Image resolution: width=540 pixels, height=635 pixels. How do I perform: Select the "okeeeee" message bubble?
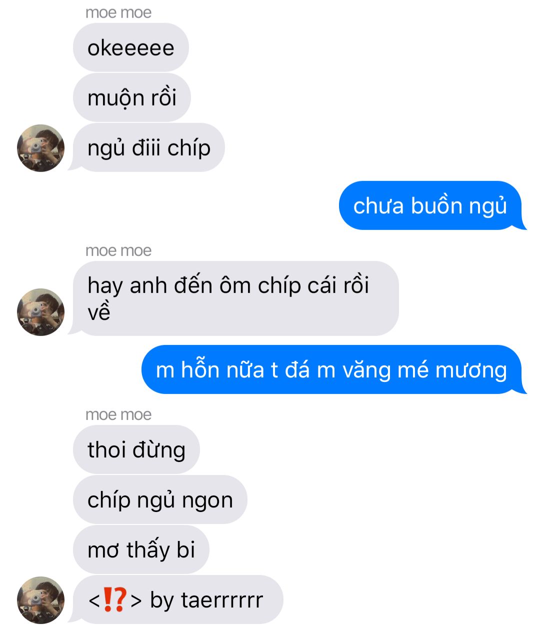(131, 47)
